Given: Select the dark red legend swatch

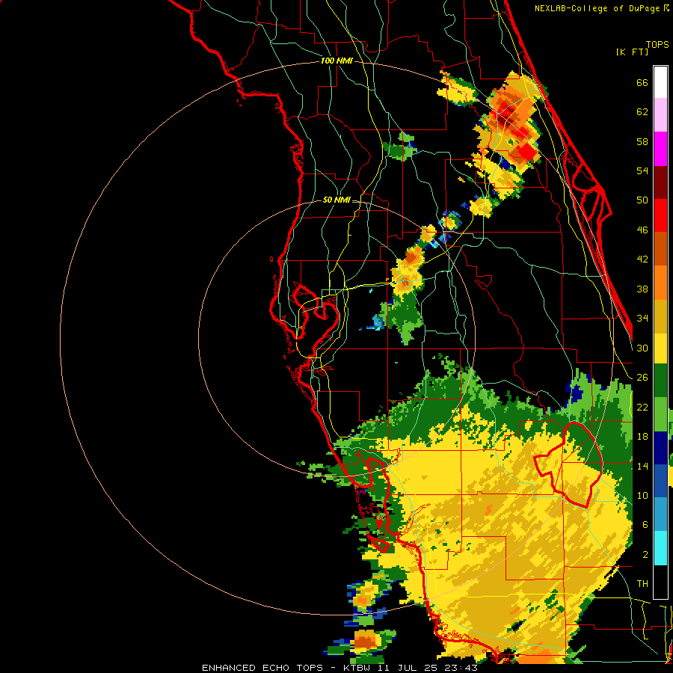Looking at the screenshot, I should [660, 182].
